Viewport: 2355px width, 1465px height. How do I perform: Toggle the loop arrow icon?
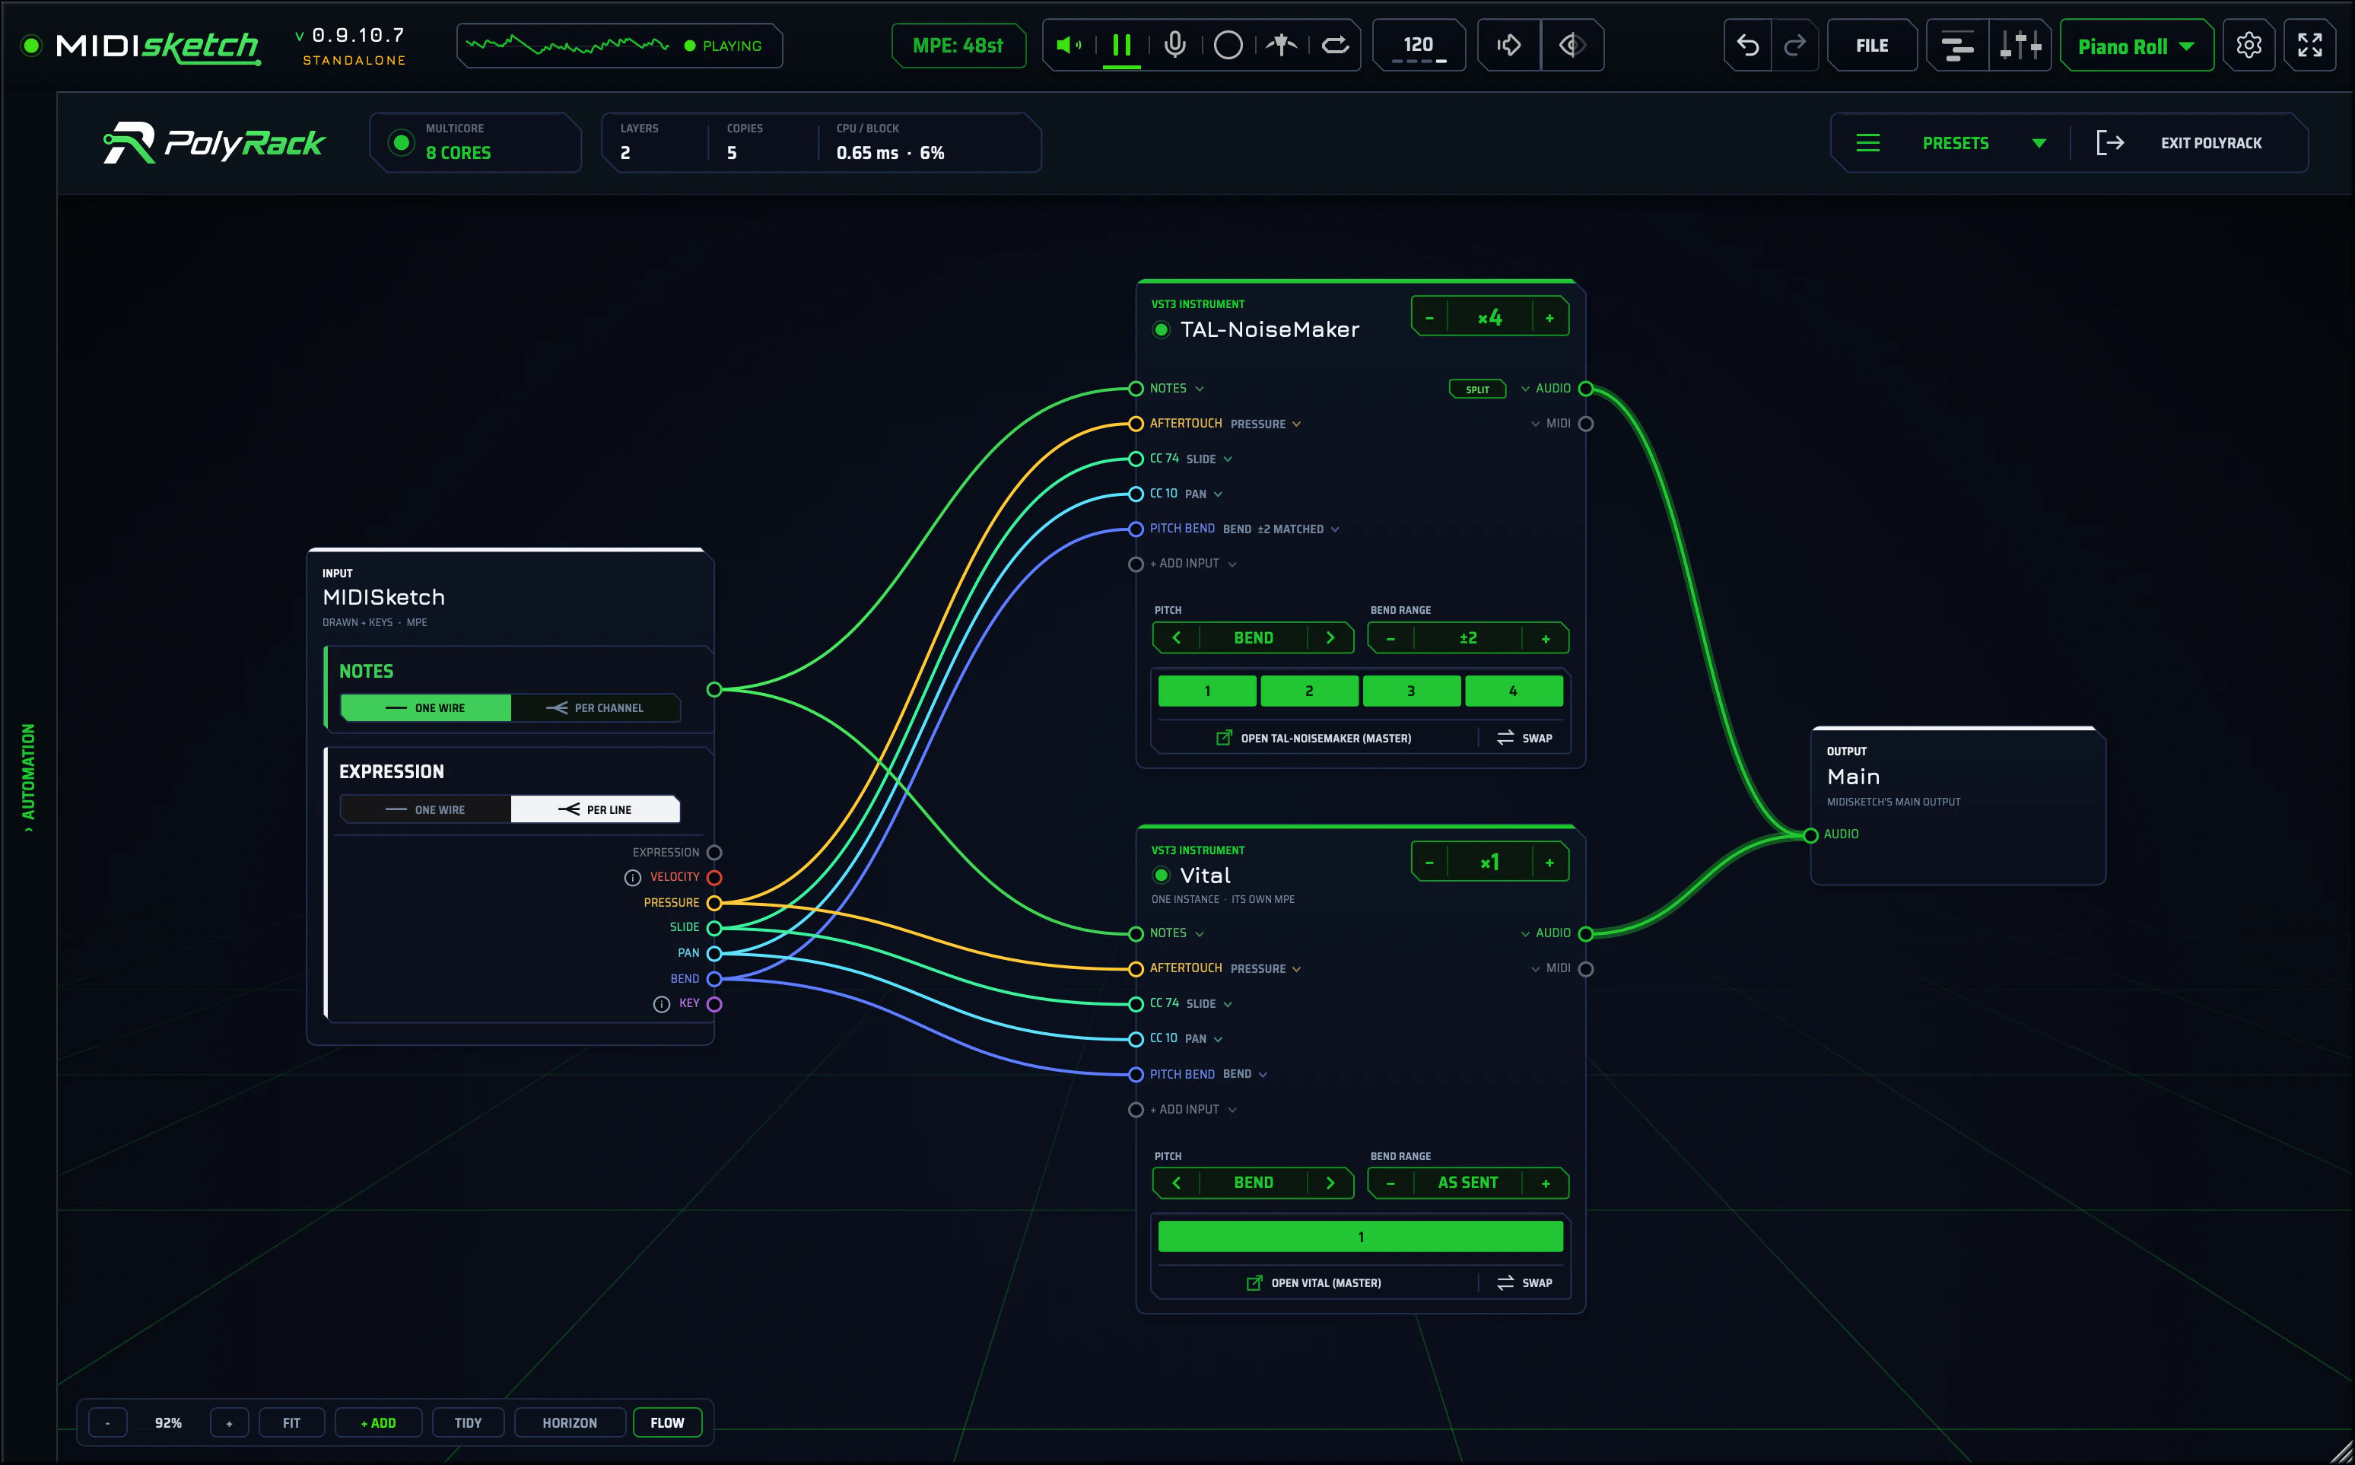[x=1335, y=45]
